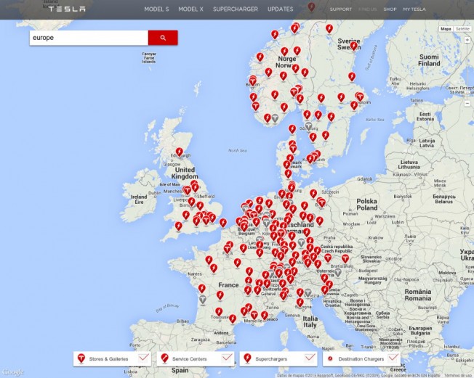Go to the Supercharger page

point(236,9)
